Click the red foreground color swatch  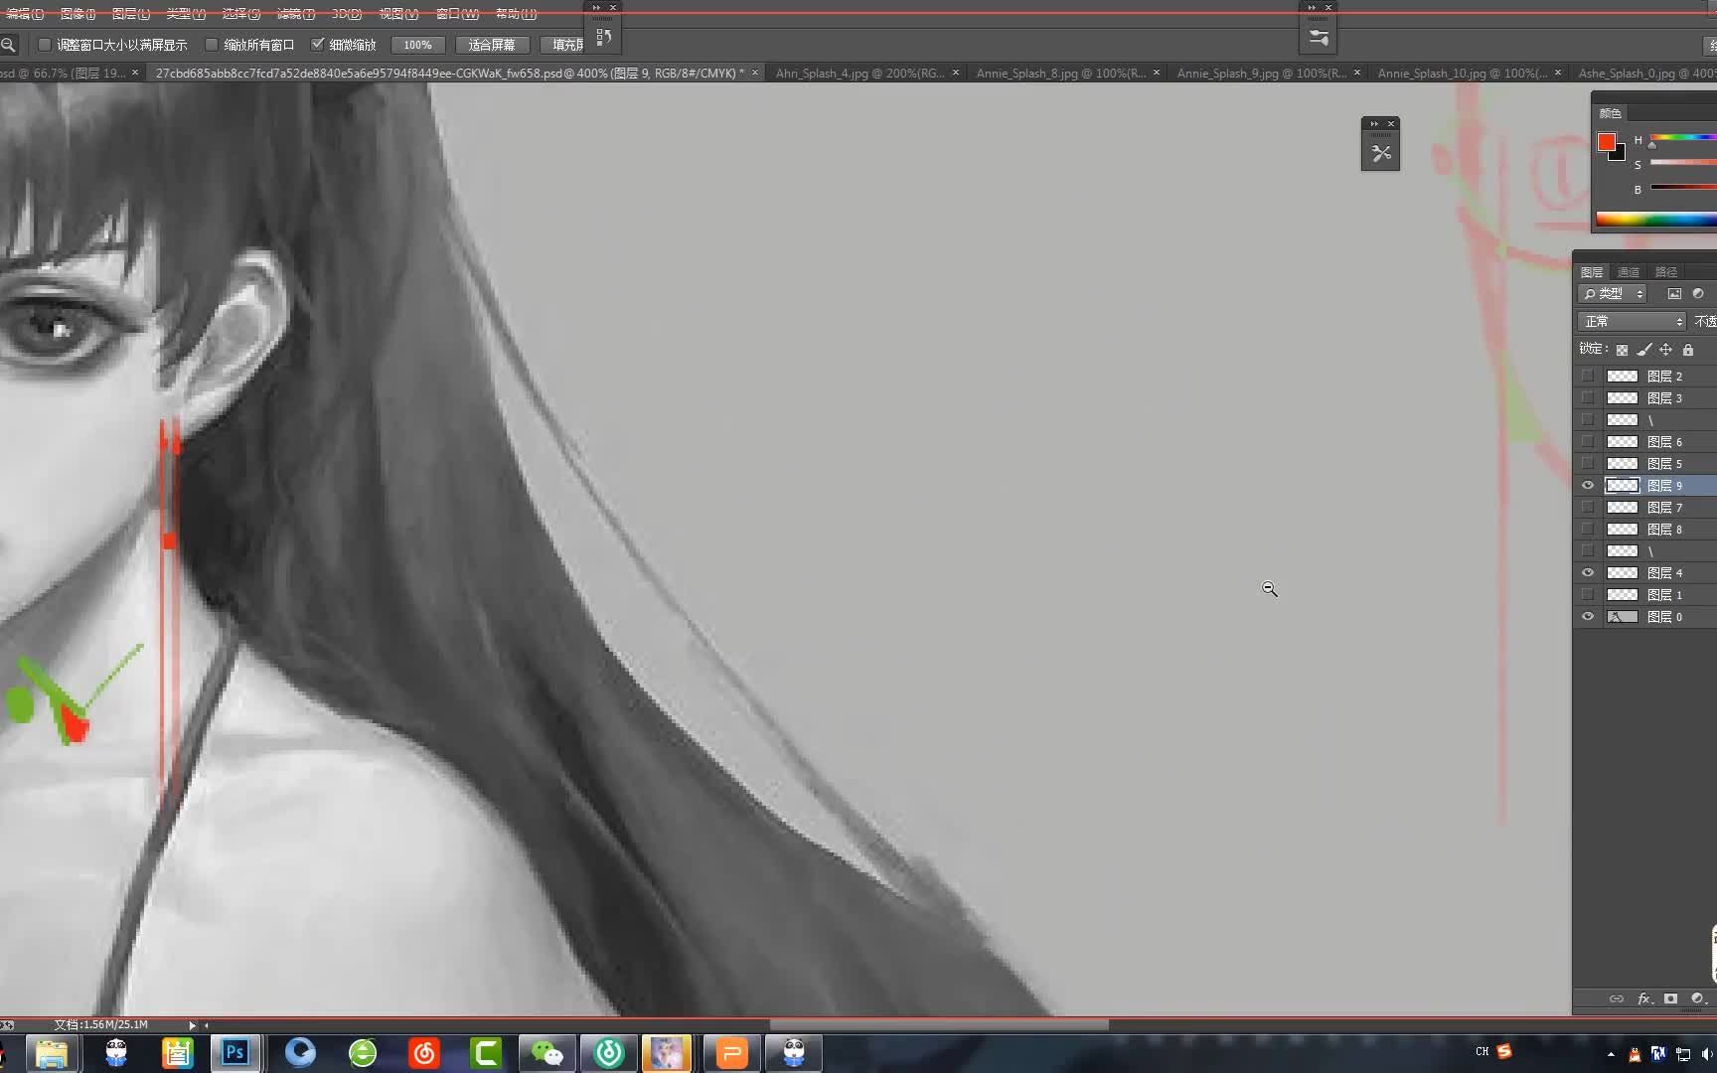click(x=1607, y=142)
